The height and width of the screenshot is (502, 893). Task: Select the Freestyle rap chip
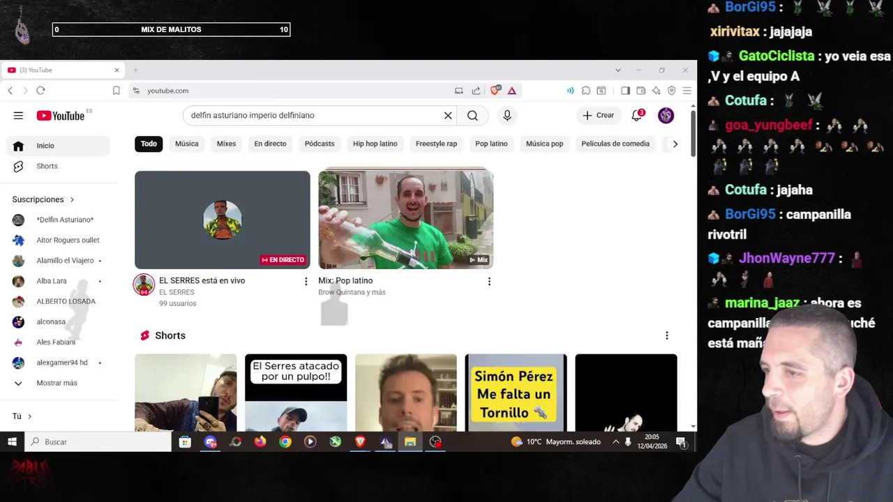[436, 144]
